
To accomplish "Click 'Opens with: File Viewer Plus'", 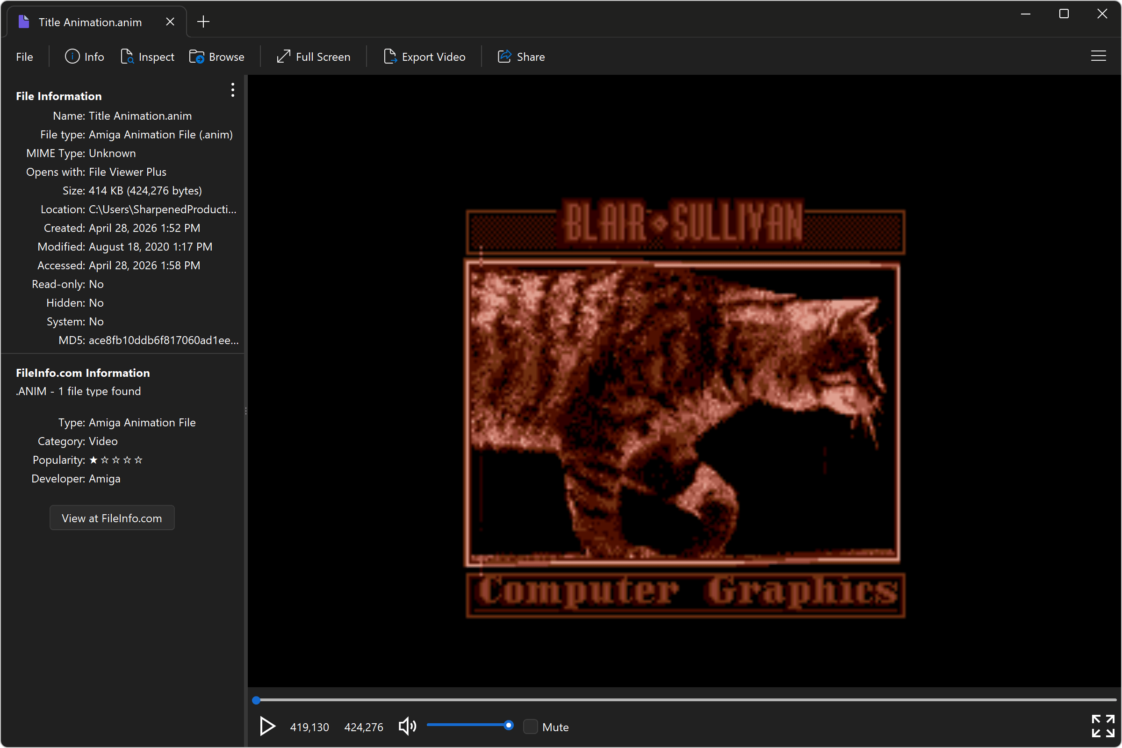I will (x=96, y=172).
